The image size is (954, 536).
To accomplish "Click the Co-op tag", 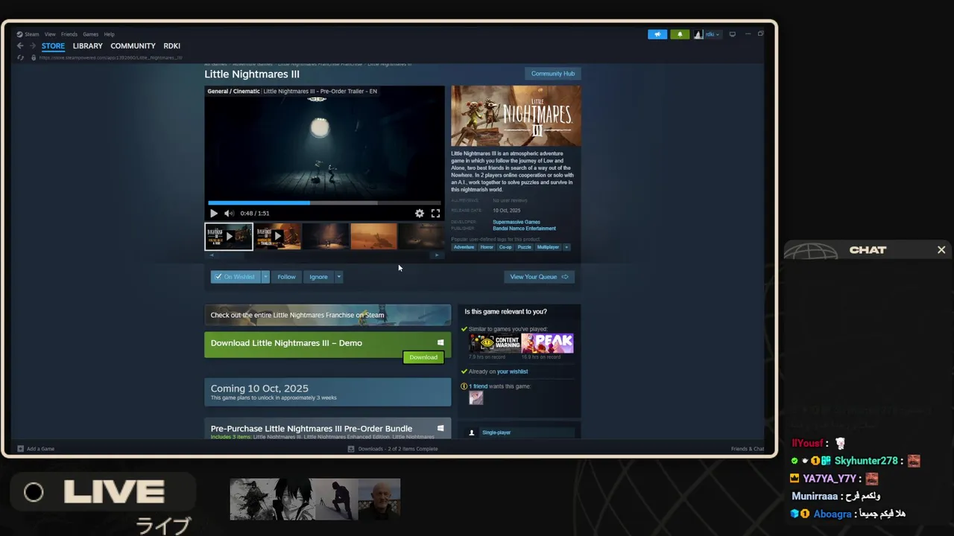I will [505, 247].
